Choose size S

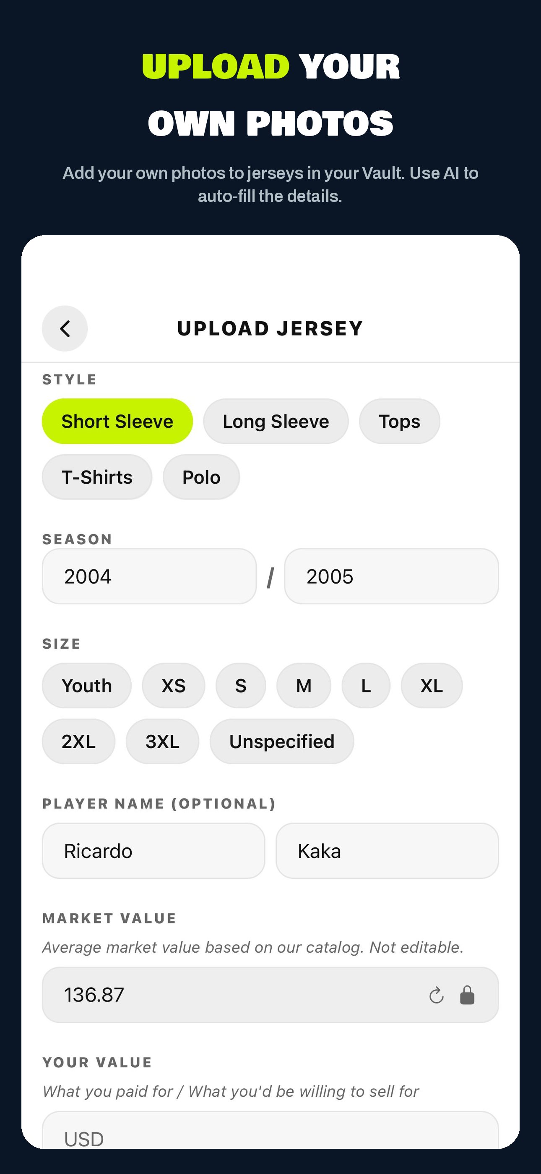pyautogui.click(x=241, y=685)
